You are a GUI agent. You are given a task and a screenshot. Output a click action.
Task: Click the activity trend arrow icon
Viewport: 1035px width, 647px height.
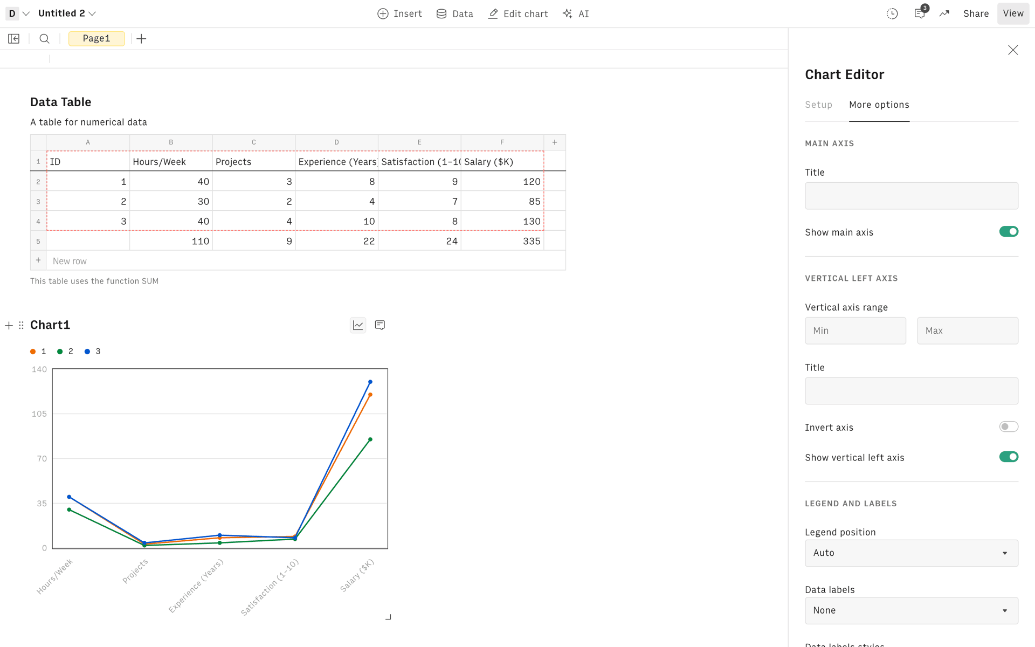tap(944, 14)
